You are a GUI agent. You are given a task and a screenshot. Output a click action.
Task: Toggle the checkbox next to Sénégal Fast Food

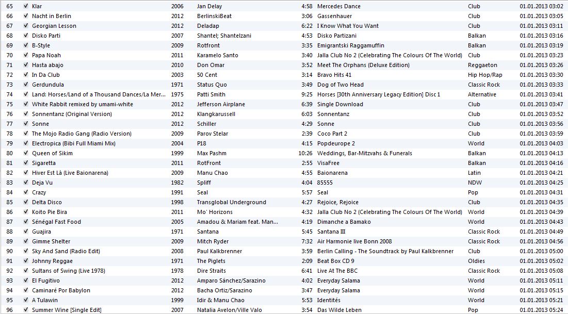tap(25, 222)
